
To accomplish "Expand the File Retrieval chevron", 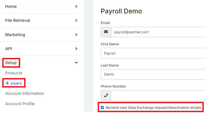I will [76, 20].
